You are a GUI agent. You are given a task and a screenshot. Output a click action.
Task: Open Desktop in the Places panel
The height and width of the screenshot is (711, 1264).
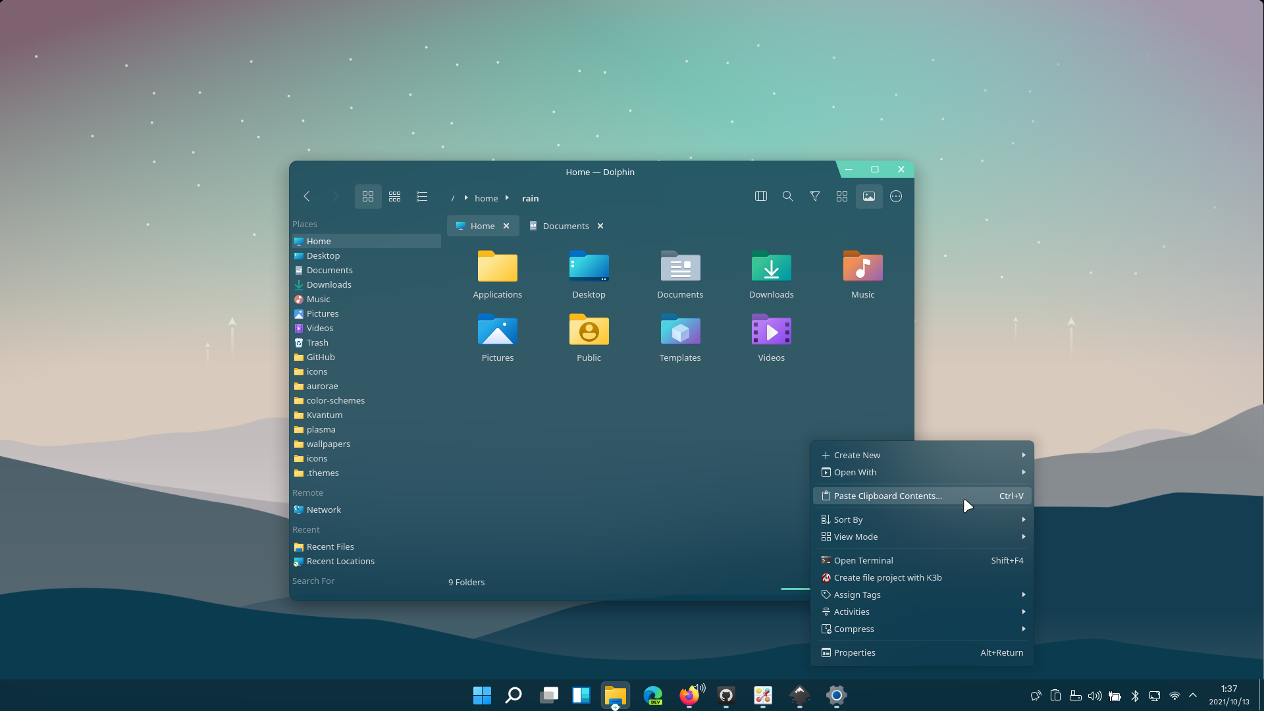pos(367,256)
